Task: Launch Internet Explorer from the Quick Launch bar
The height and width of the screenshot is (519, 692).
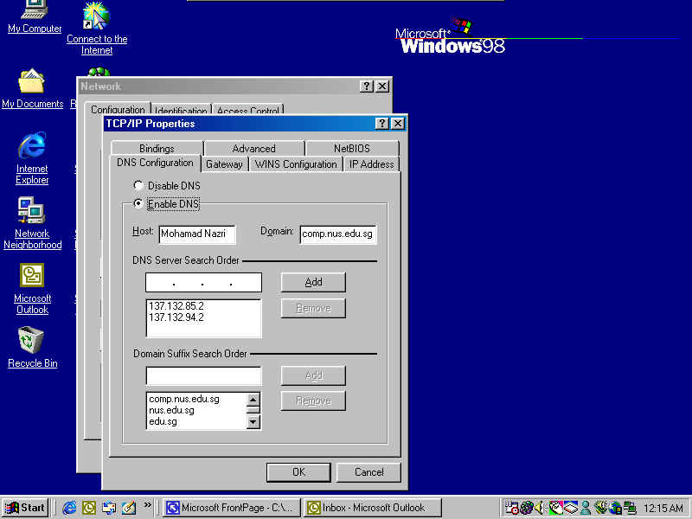Action: pos(69,508)
